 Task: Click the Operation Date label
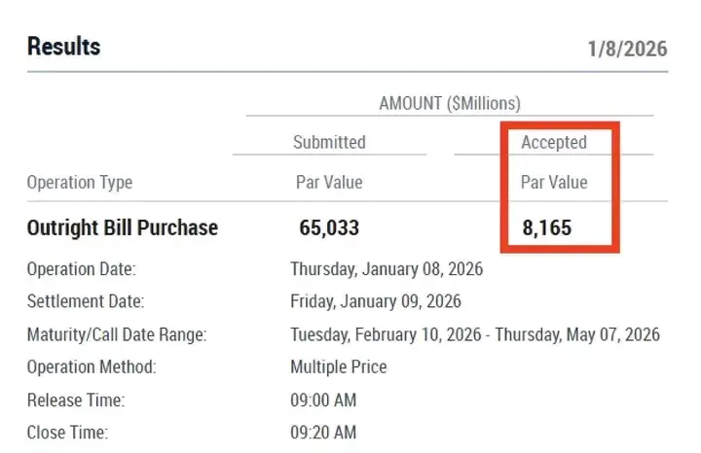(x=82, y=269)
